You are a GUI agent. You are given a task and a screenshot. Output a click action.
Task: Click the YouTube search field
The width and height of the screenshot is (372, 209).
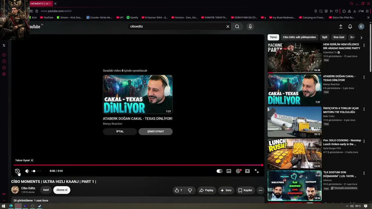point(177,26)
